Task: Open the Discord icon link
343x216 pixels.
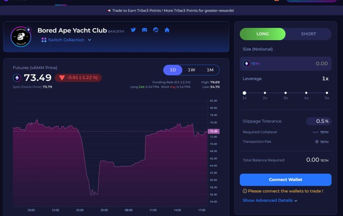Action: [145, 30]
